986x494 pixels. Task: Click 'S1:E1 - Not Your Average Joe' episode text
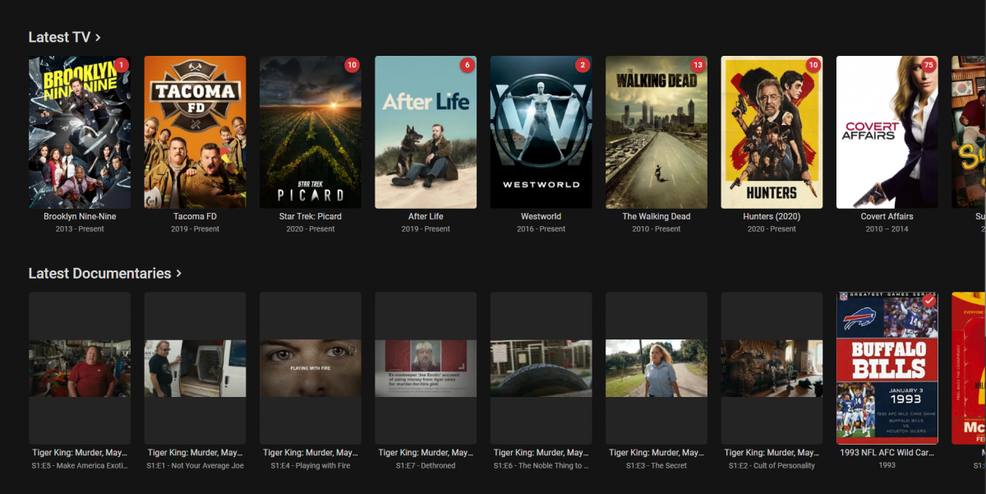click(x=195, y=465)
